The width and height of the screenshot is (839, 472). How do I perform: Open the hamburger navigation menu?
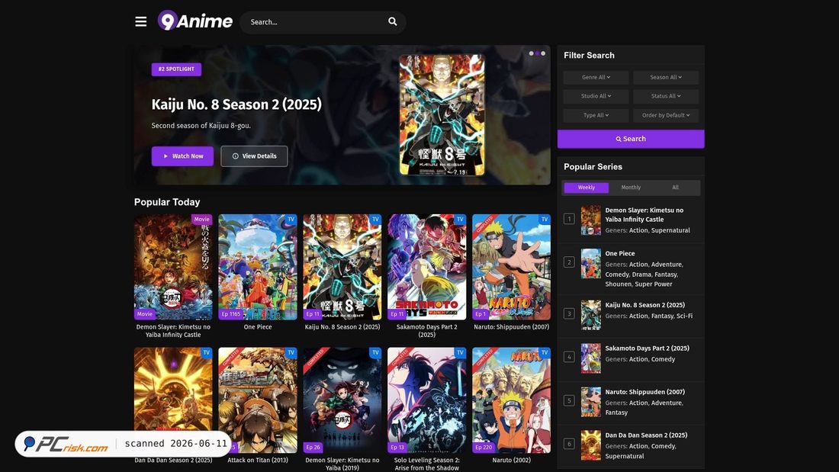pos(141,21)
